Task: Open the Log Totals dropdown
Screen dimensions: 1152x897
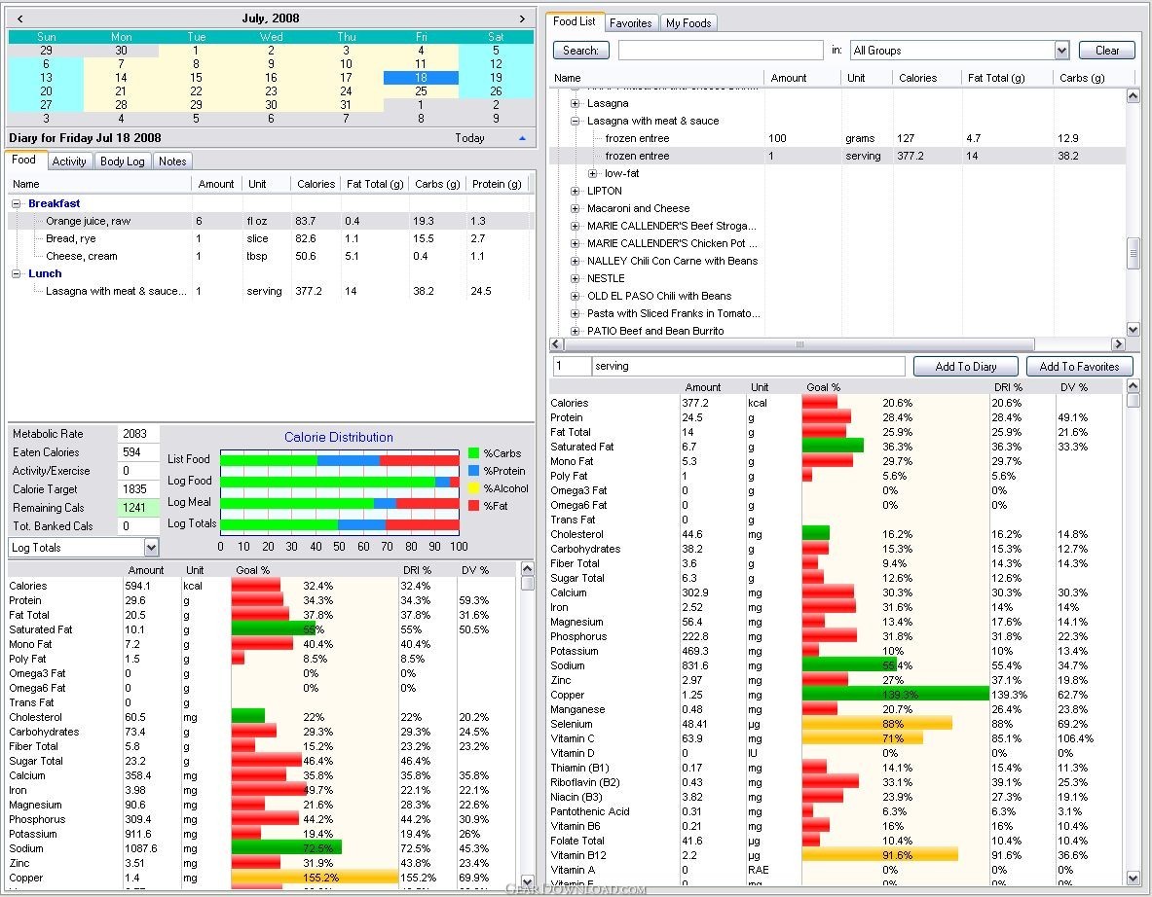Action: pos(150,548)
